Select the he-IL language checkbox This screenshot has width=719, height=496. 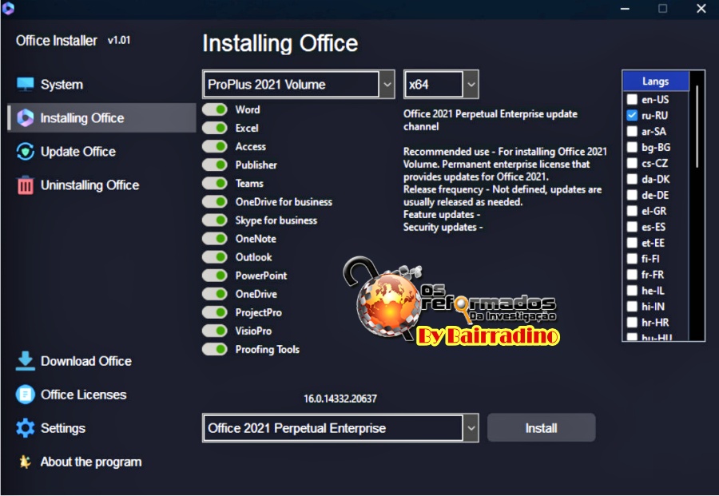[633, 291]
